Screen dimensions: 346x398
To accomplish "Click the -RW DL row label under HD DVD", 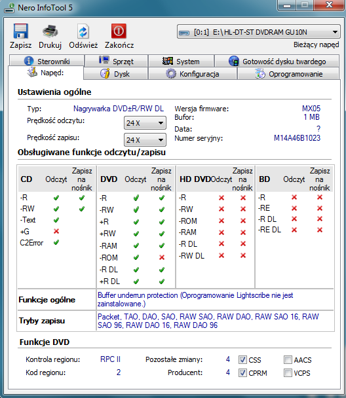I will pyautogui.click(x=191, y=255).
